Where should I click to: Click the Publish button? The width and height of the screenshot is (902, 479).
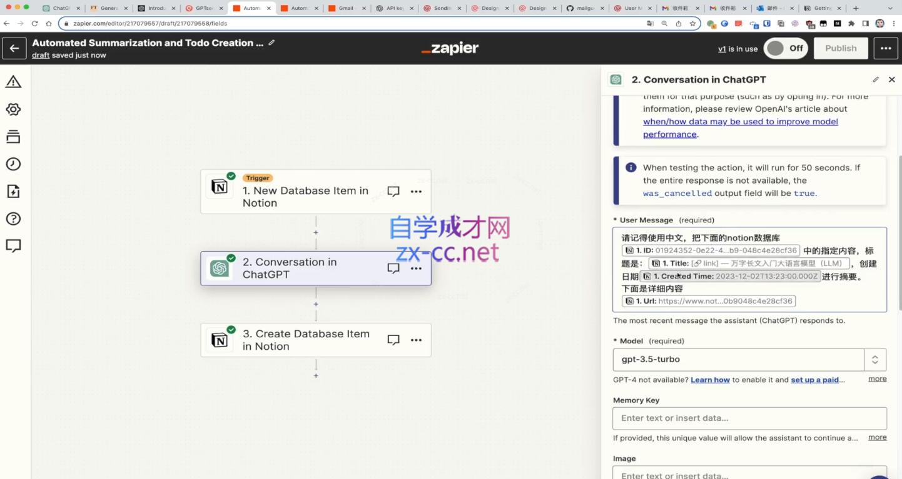(841, 49)
